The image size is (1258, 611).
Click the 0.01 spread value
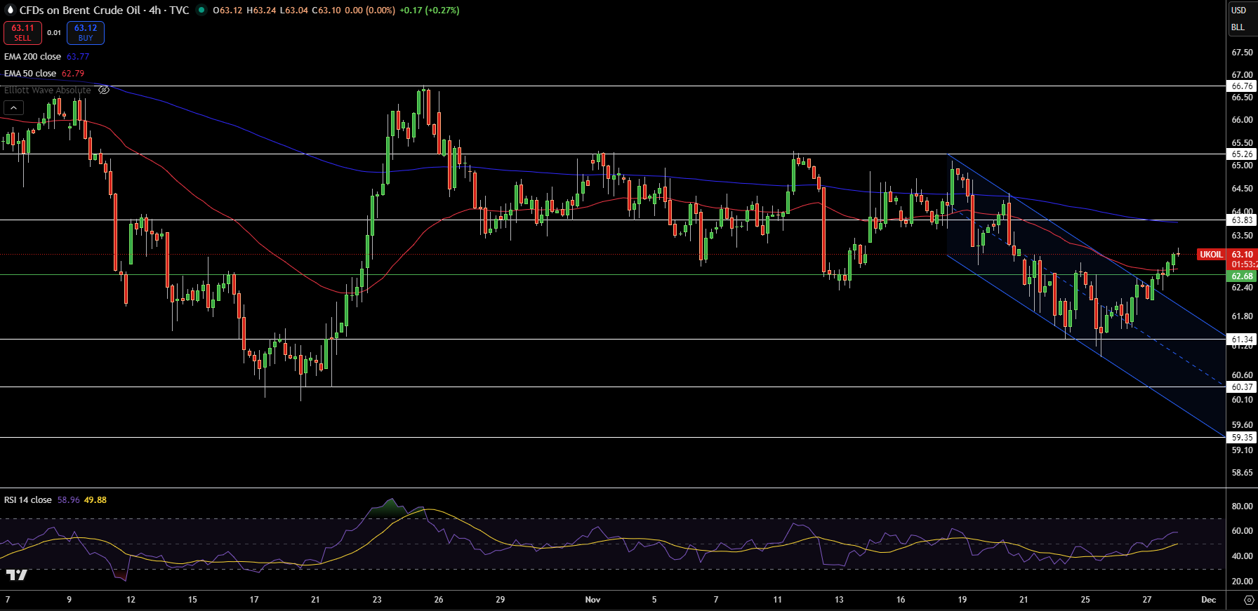(54, 33)
